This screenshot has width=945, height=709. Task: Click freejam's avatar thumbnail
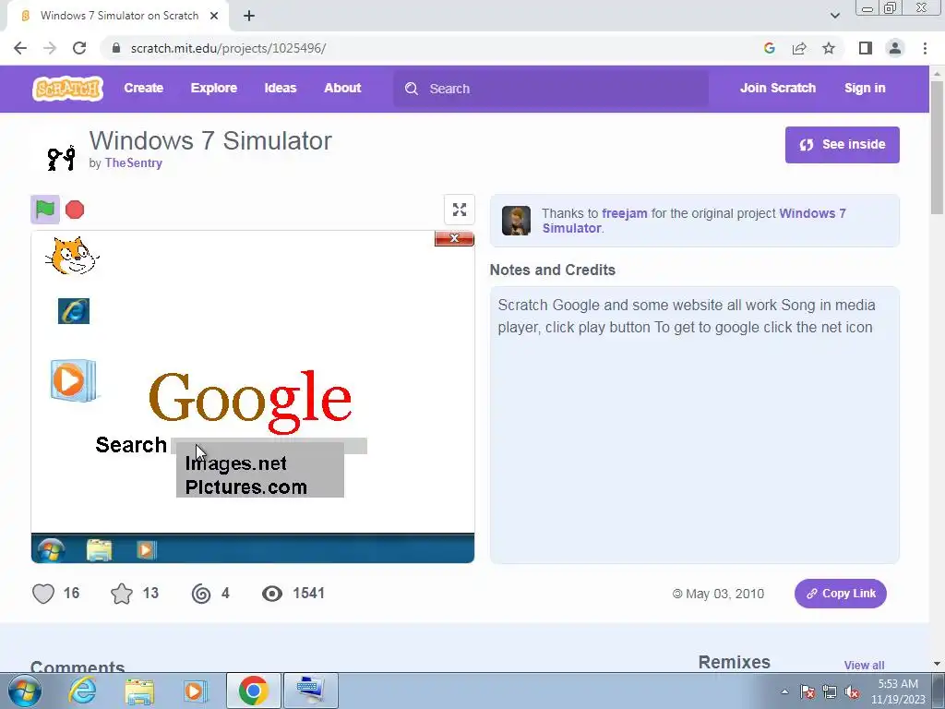coord(517,220)
